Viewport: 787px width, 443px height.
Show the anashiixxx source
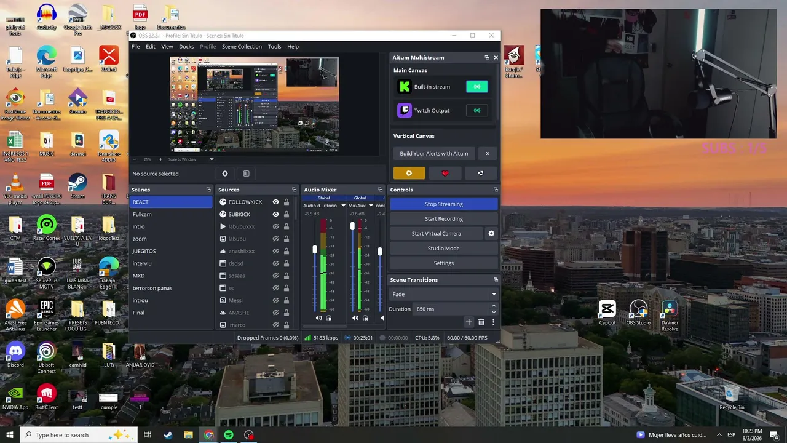click(x=276, y=251)
